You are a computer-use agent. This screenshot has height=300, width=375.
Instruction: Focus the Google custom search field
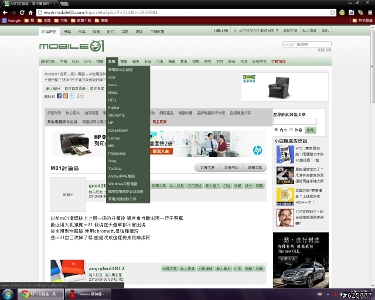click(306, 45)
